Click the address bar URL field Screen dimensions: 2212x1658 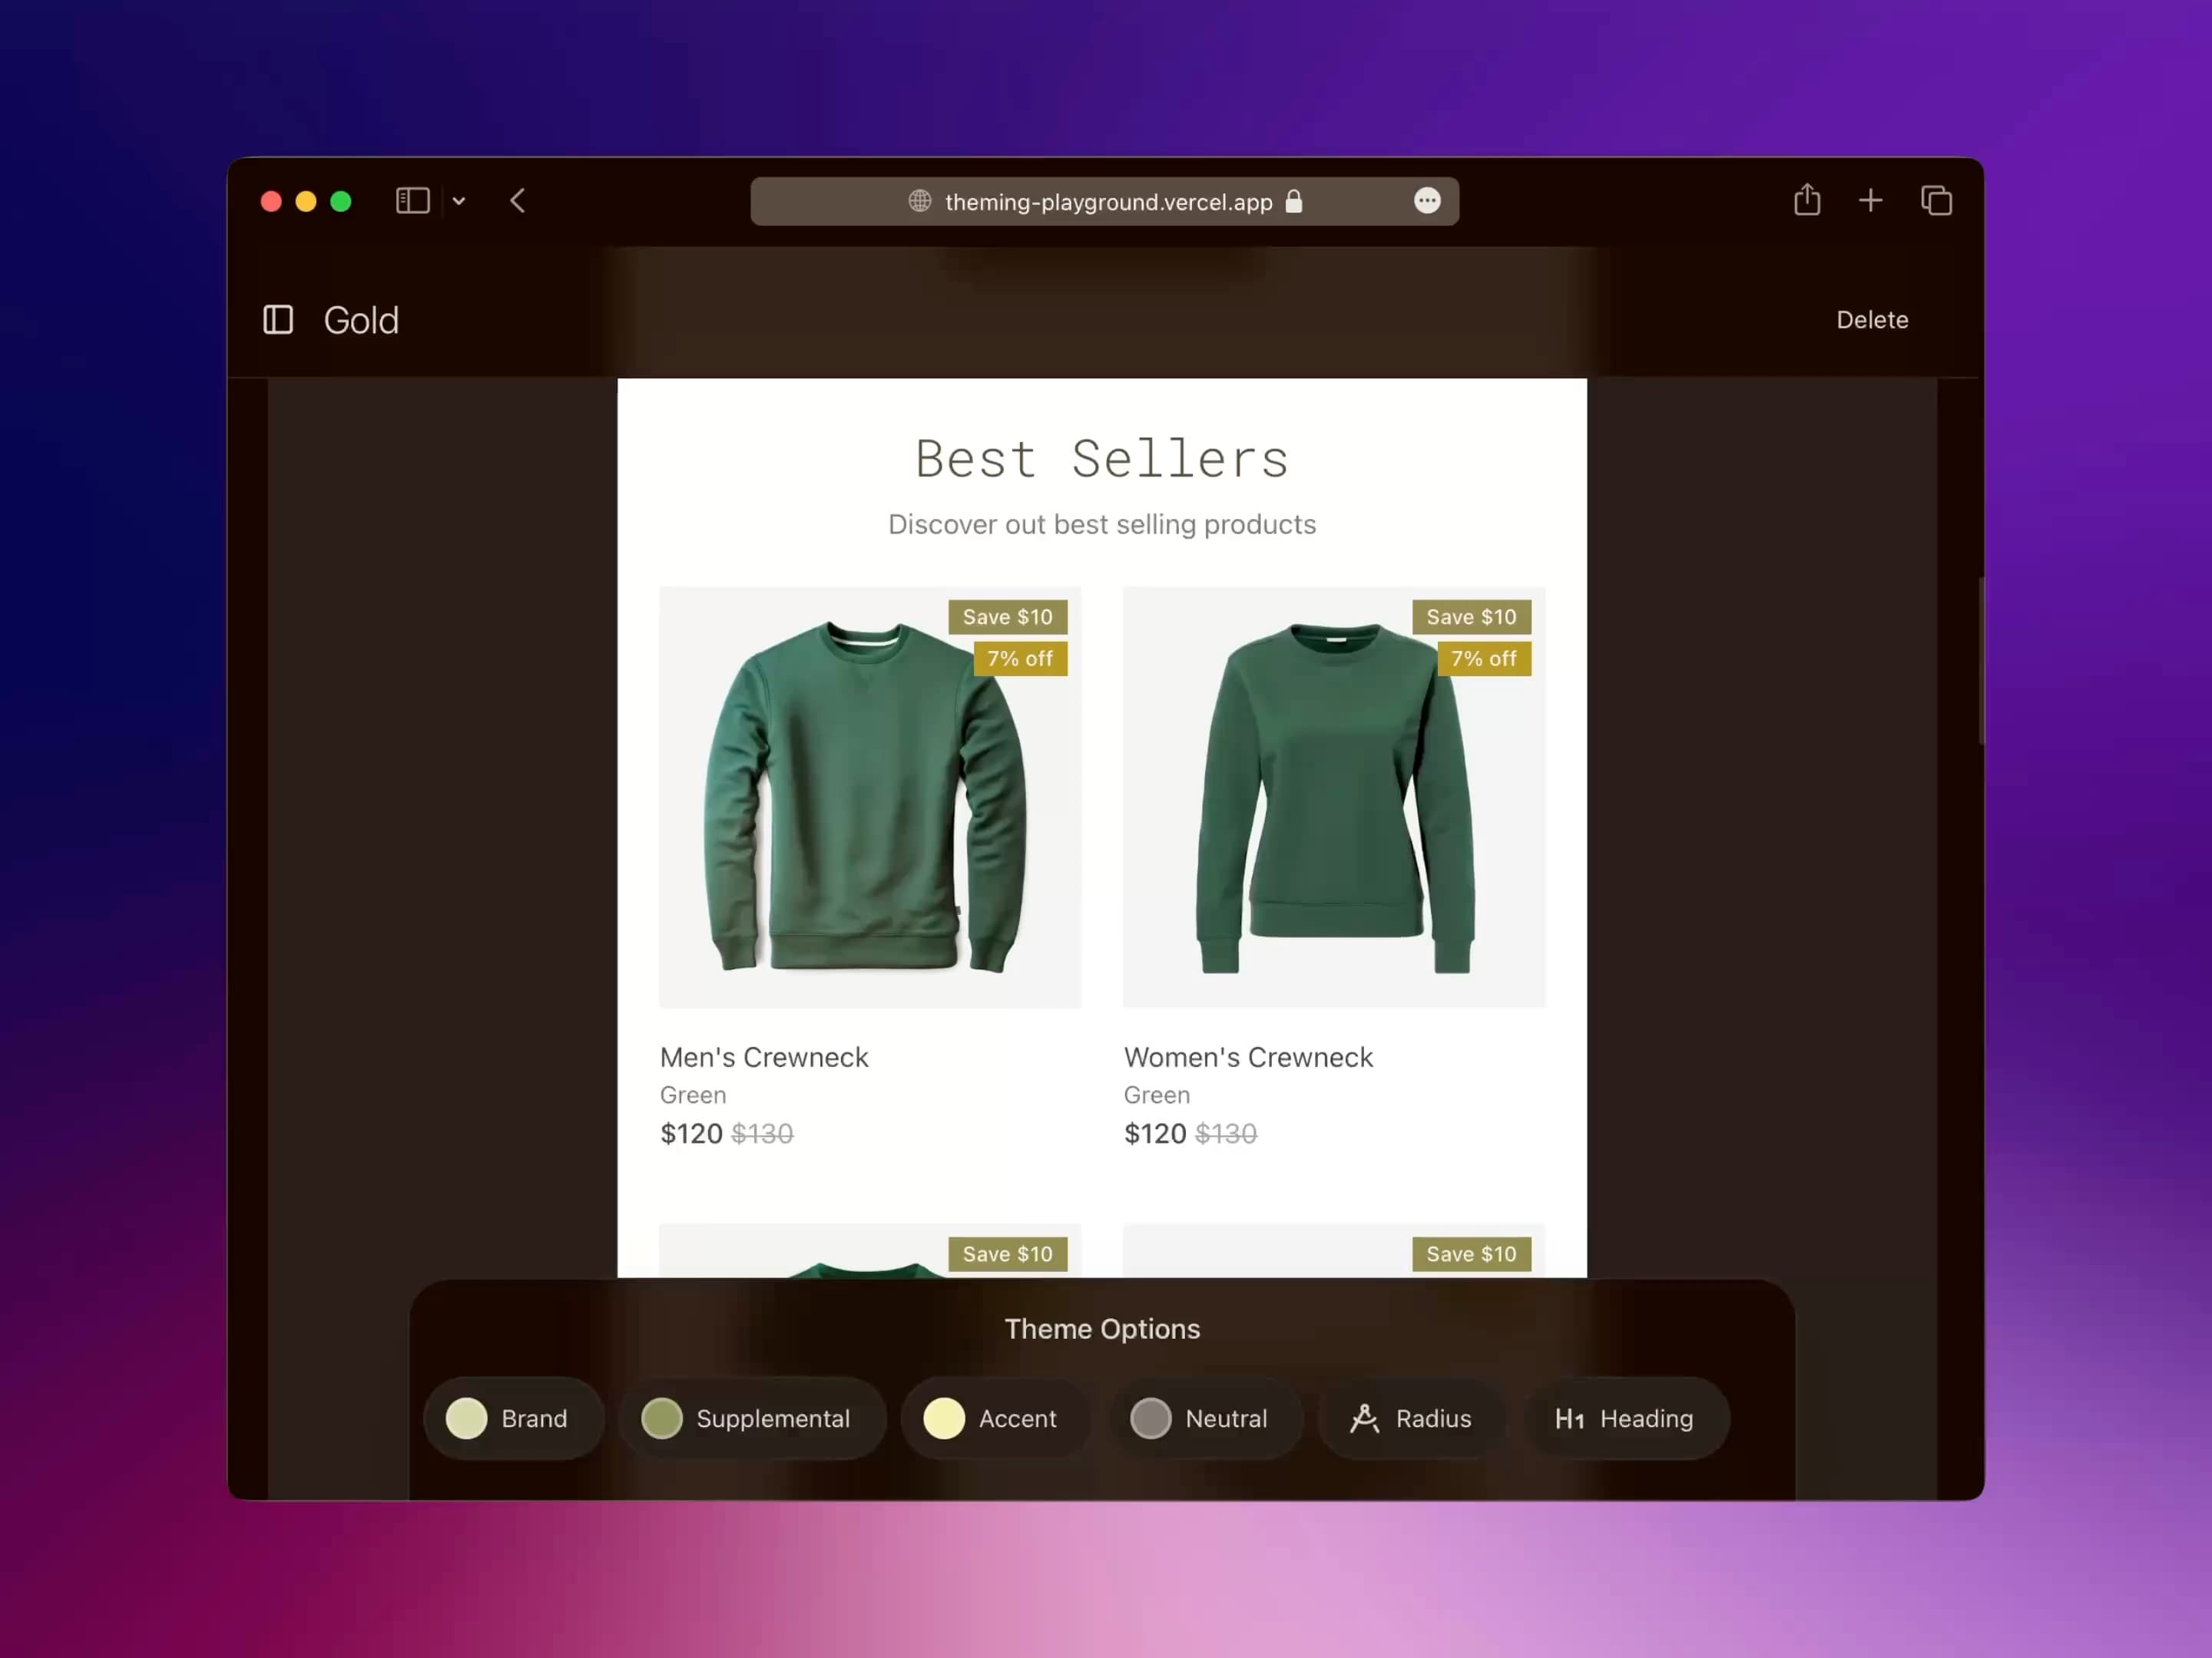[1107, 202]
